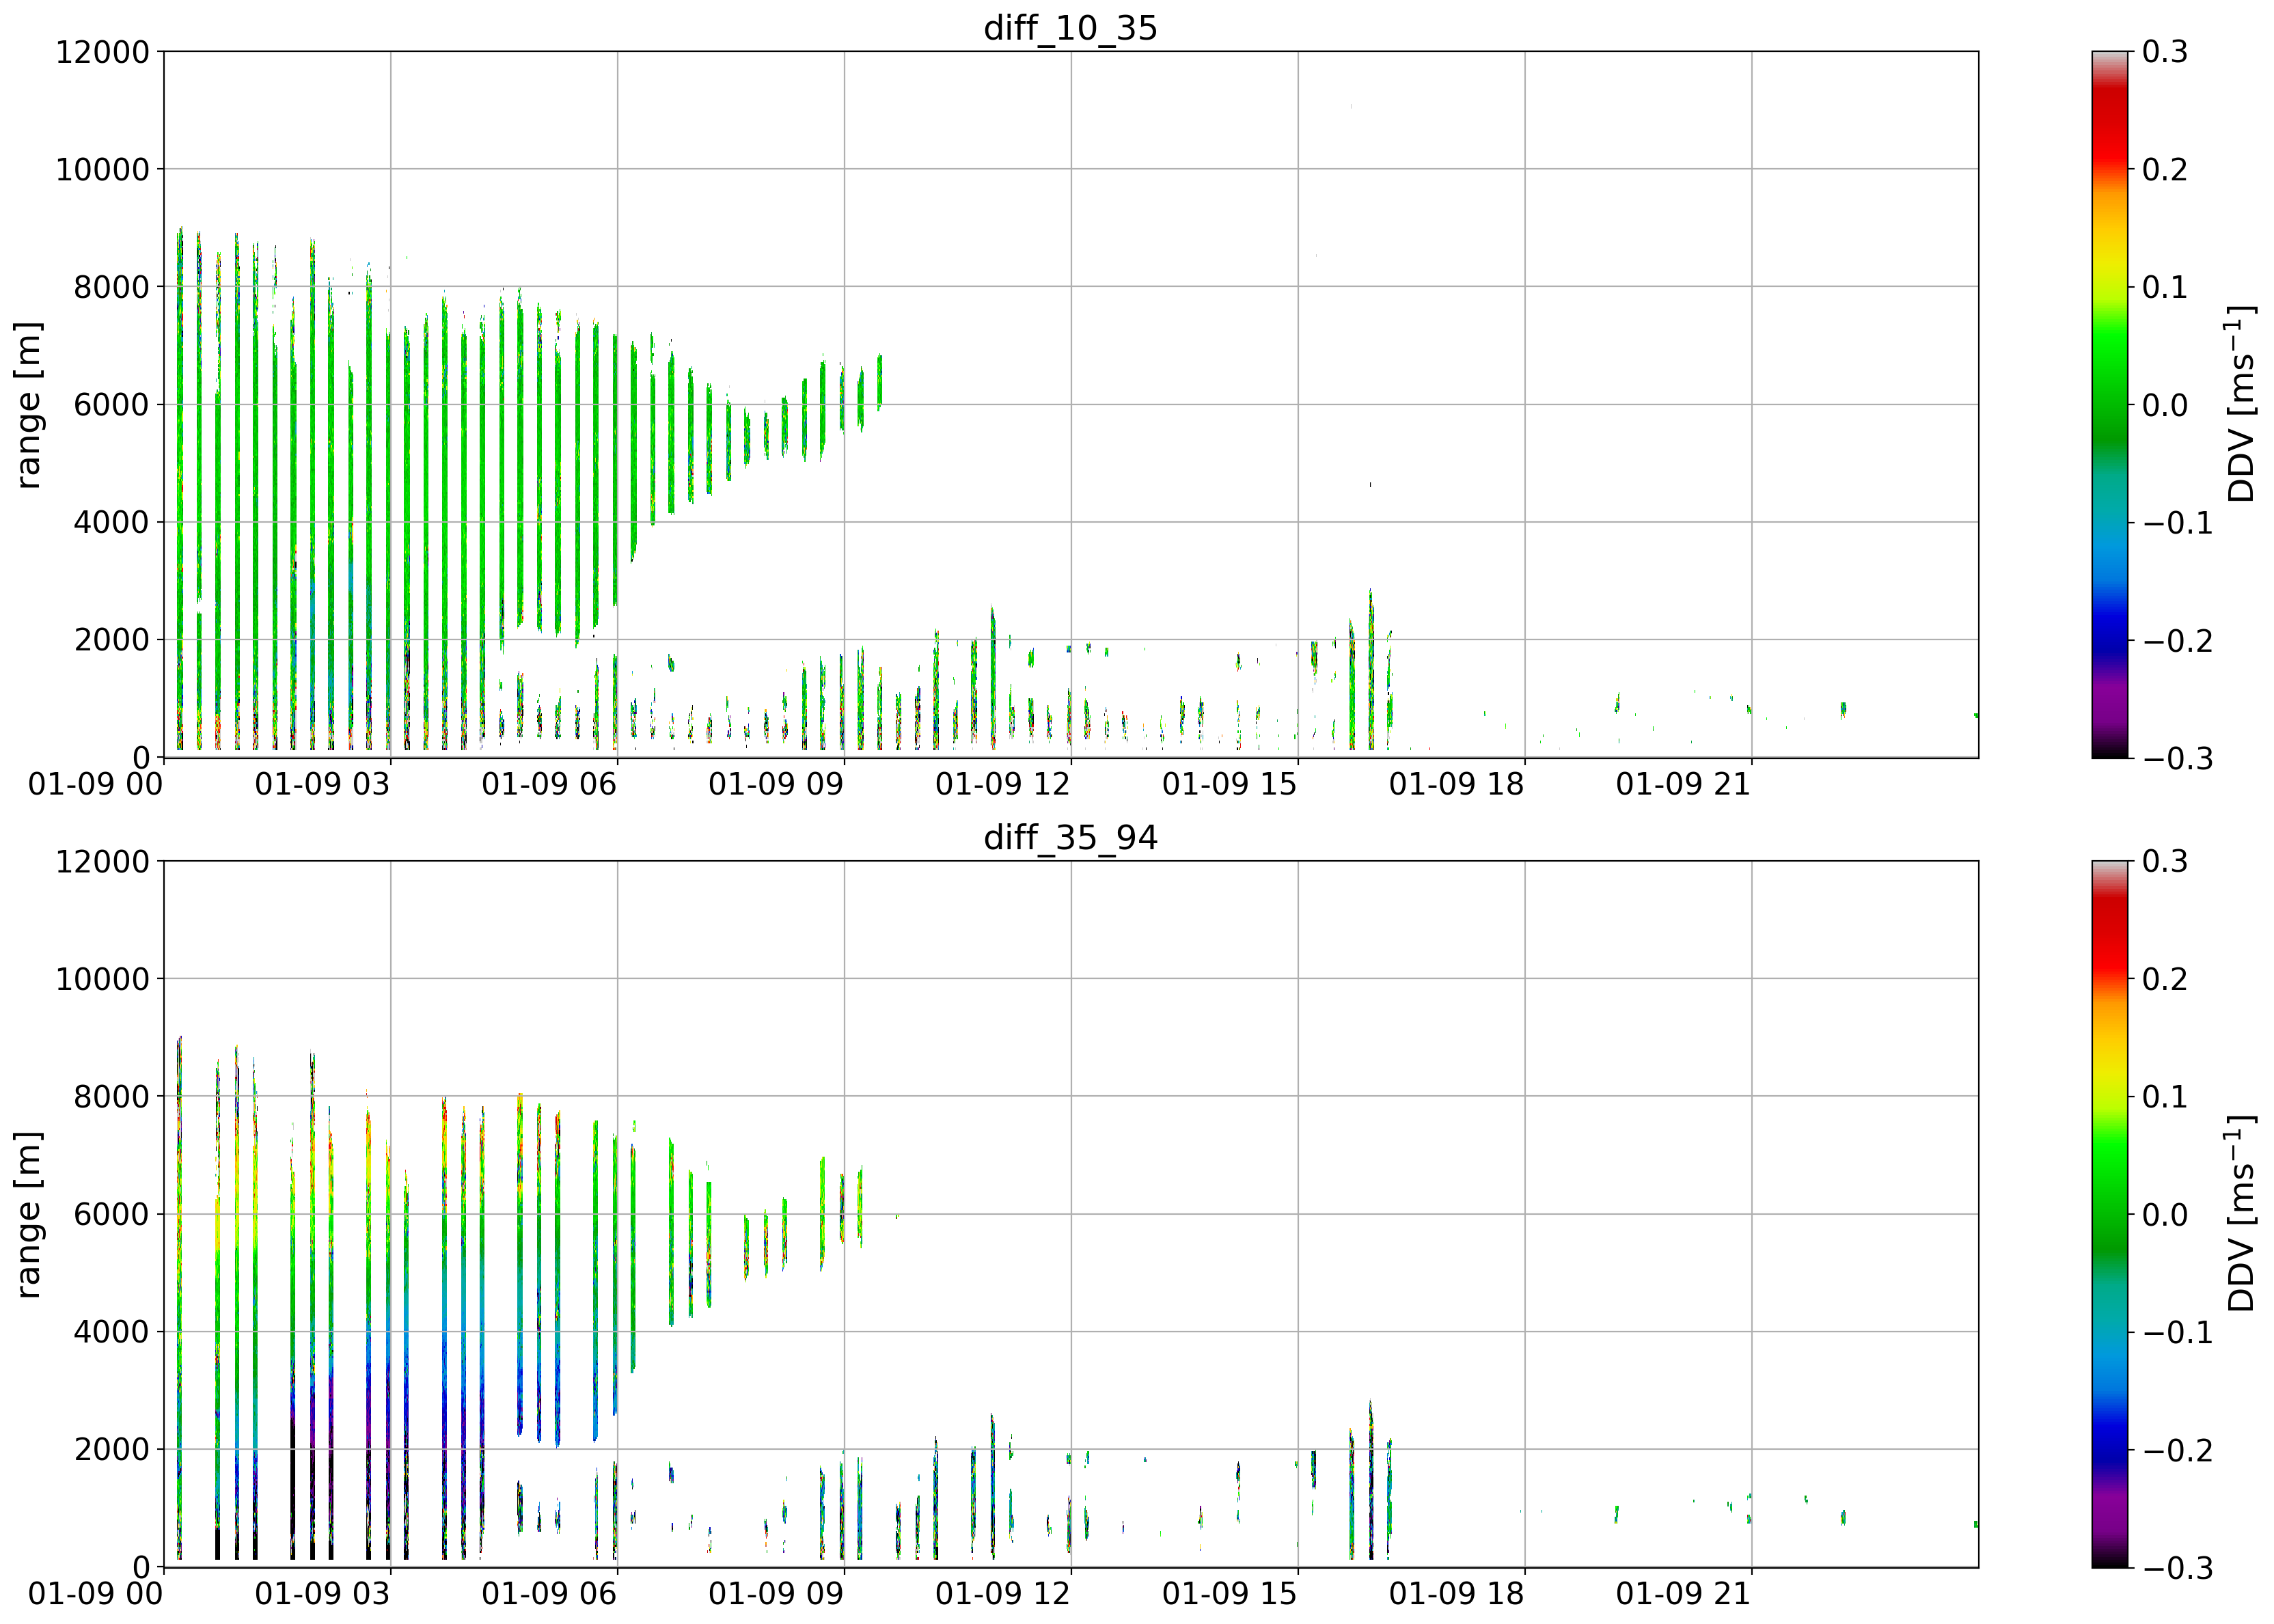Click the 0.0 colorbar tick of diff_10_35
Screen dimensions: 2274x1624
pyautogui.click(x=2165, y=405)
